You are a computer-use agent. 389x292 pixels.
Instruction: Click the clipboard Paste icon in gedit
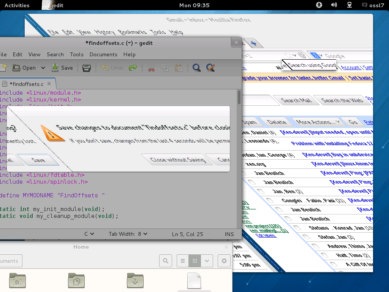179,68
